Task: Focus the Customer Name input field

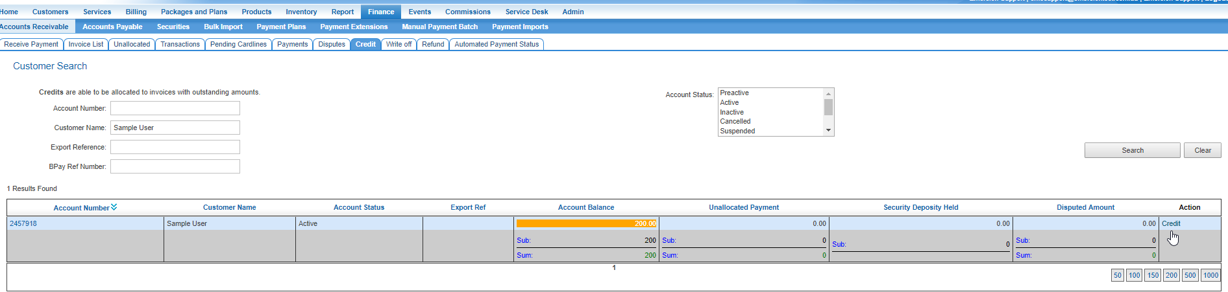Action: [175, 128]
